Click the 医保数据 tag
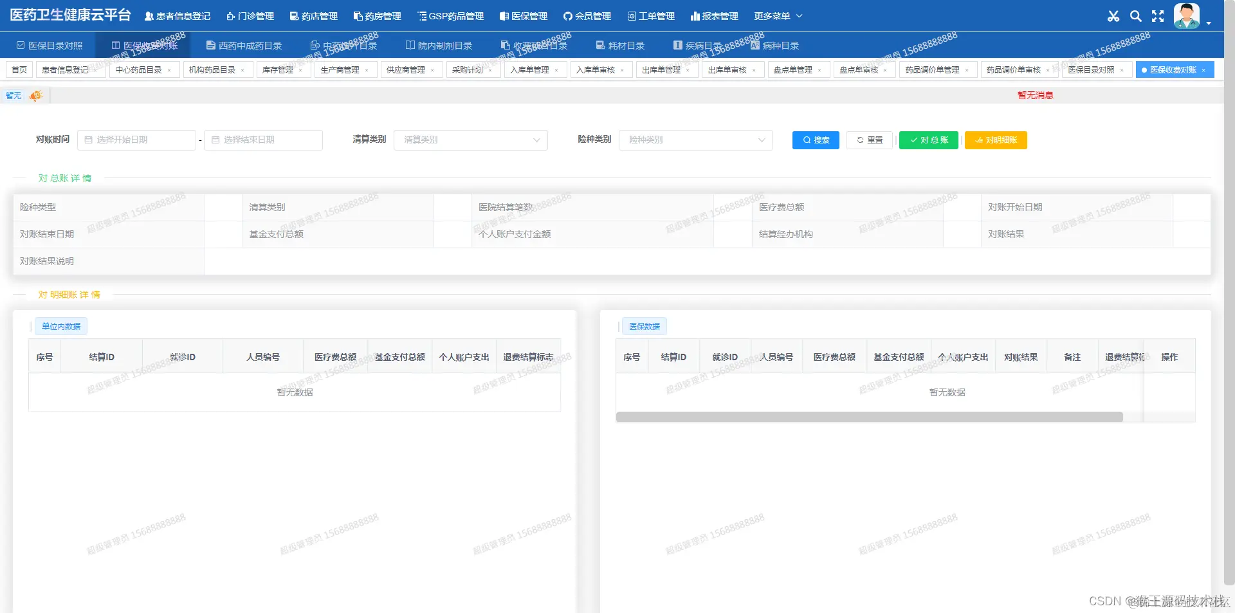The image size is (1235, 613). pos(645,327)
